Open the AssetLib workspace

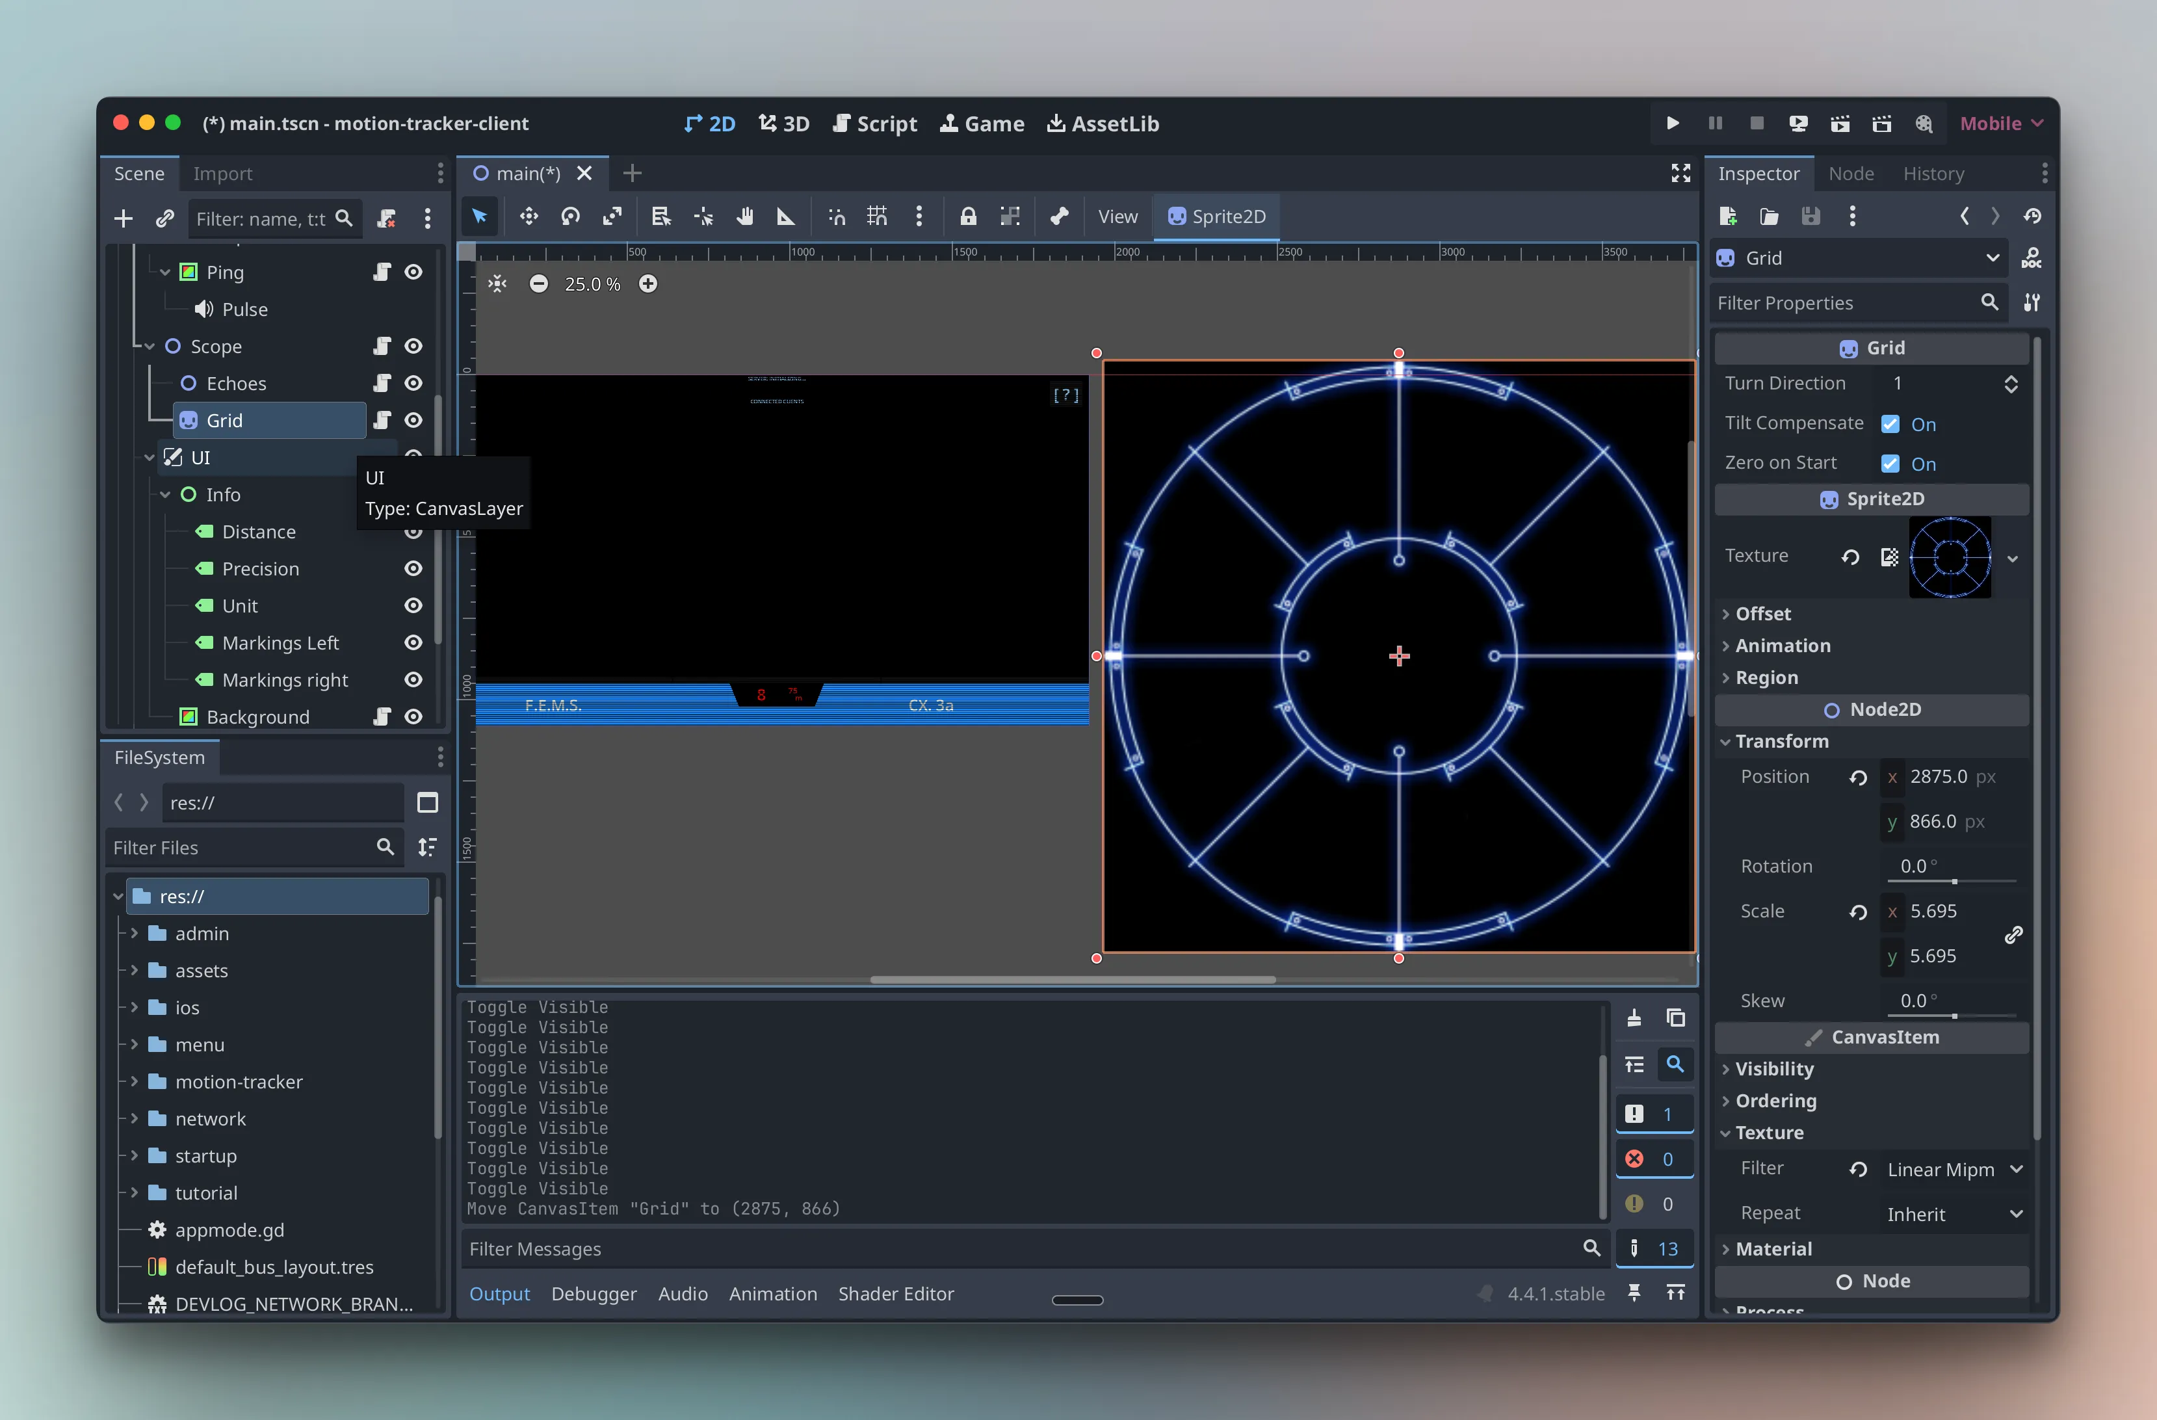(1103, 124)
